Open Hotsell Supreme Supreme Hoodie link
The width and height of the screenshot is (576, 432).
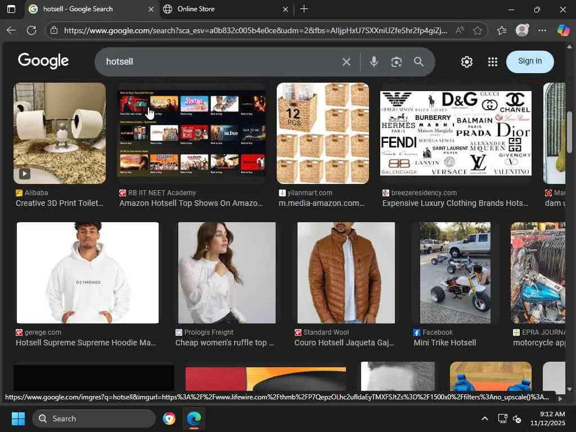(86, 343)
